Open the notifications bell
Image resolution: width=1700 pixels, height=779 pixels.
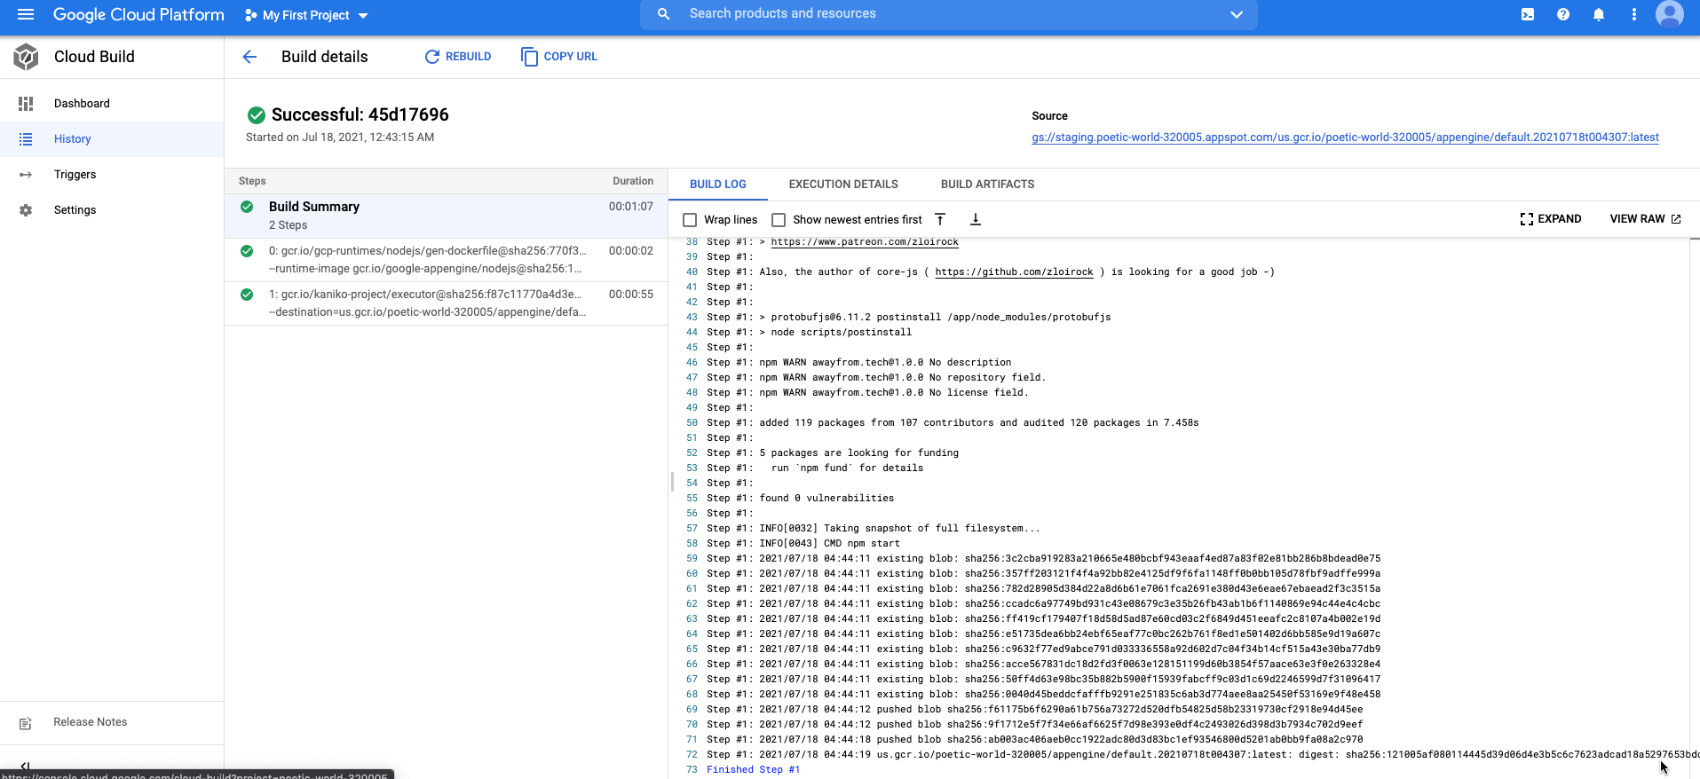(x=1599, y=14)
